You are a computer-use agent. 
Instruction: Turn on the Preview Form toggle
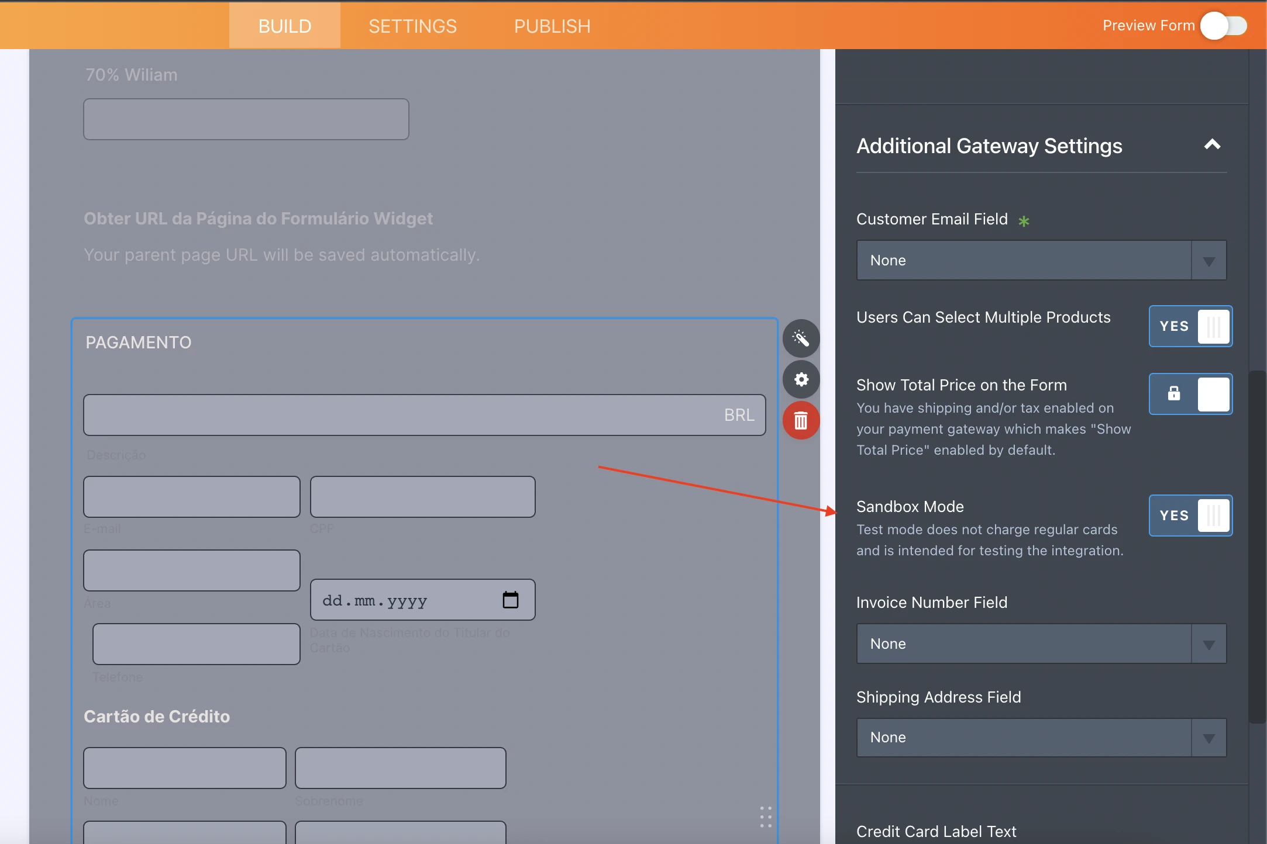(x=1224, y=26)
